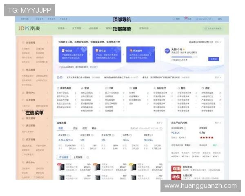The width and height of the screenshot is (245, 196).
Task: Refresh store data via the refresh icon
Action: (161, 128)
